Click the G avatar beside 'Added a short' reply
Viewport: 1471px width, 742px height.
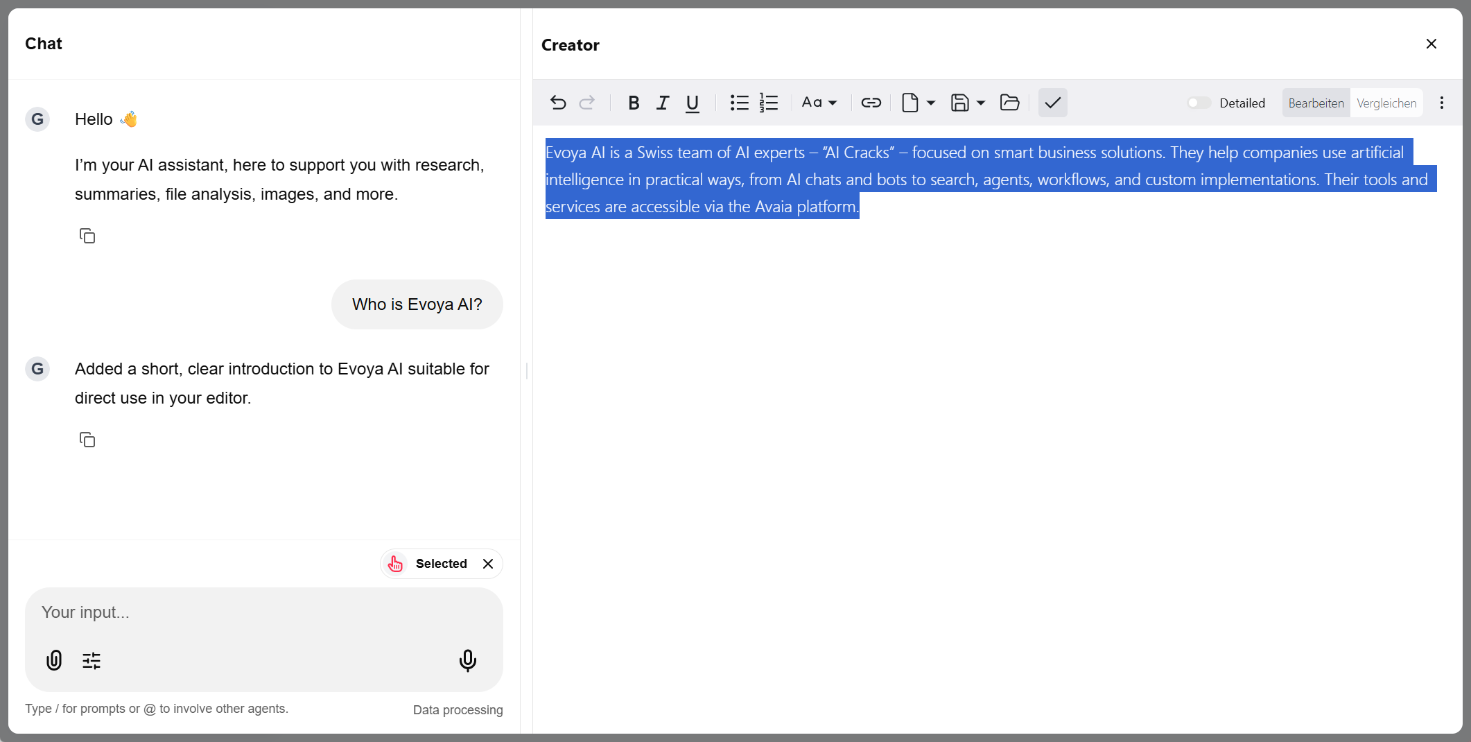[37, 369]
